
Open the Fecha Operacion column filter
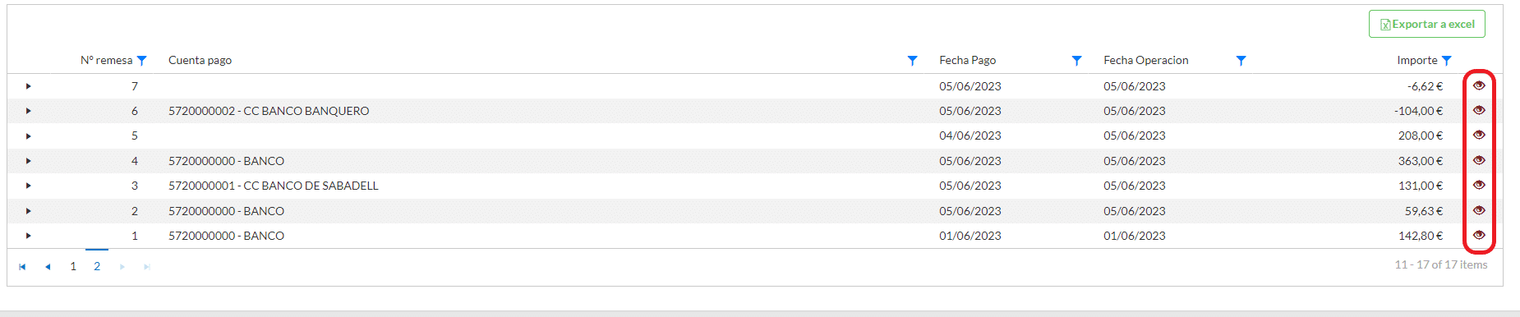click(x=1241, y=61)
